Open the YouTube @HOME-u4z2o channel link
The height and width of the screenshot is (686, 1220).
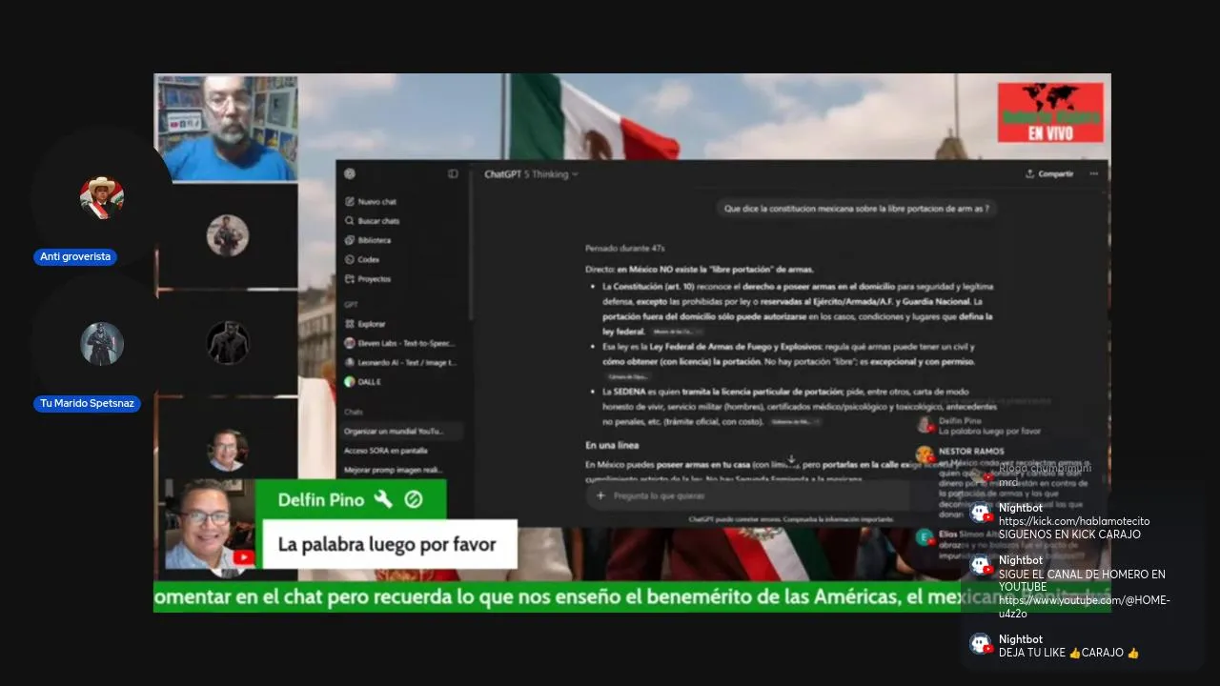point(1085,607)
